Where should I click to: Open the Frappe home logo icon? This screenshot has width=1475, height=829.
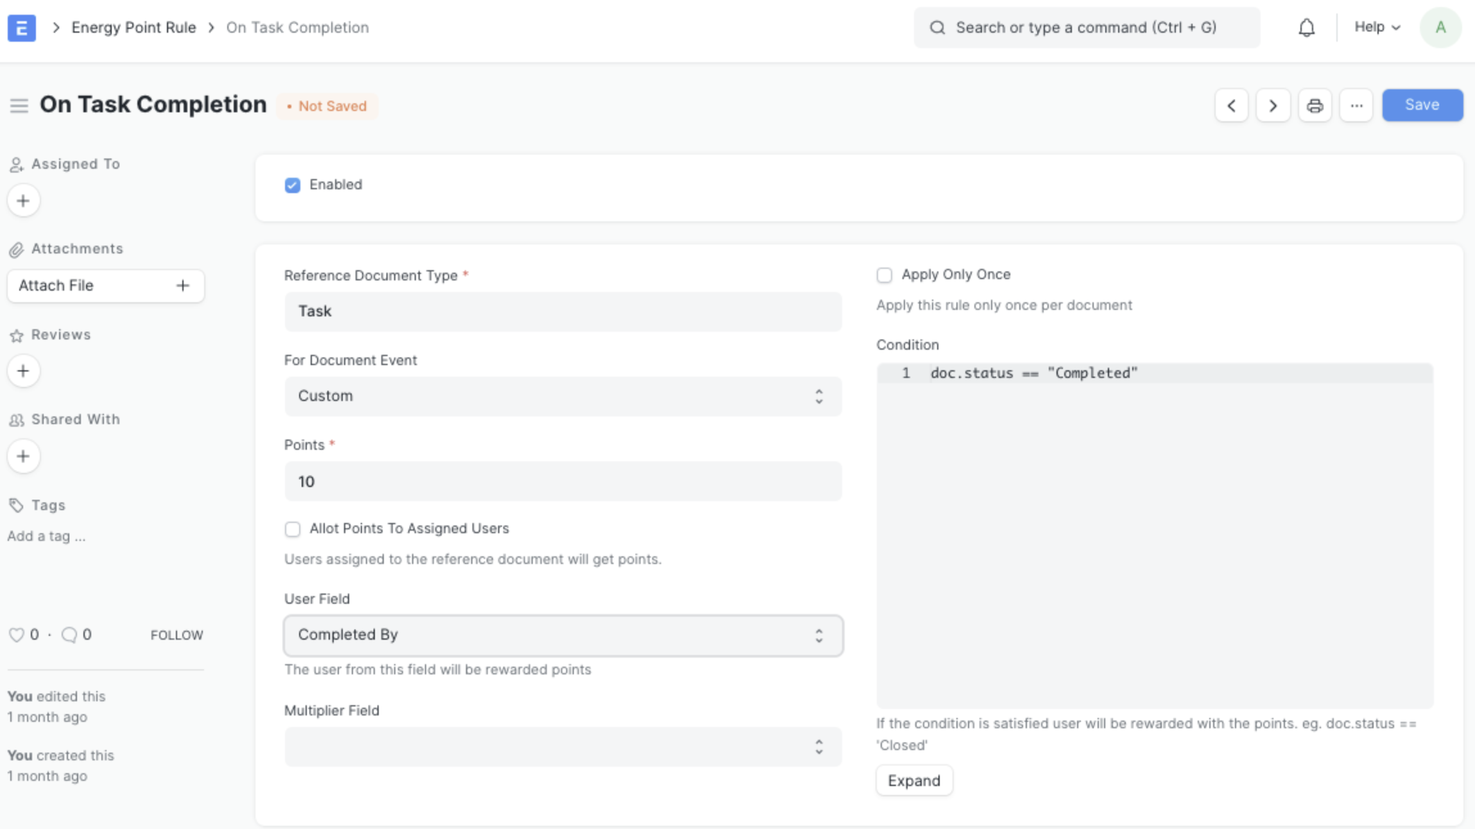coord(21,28)
